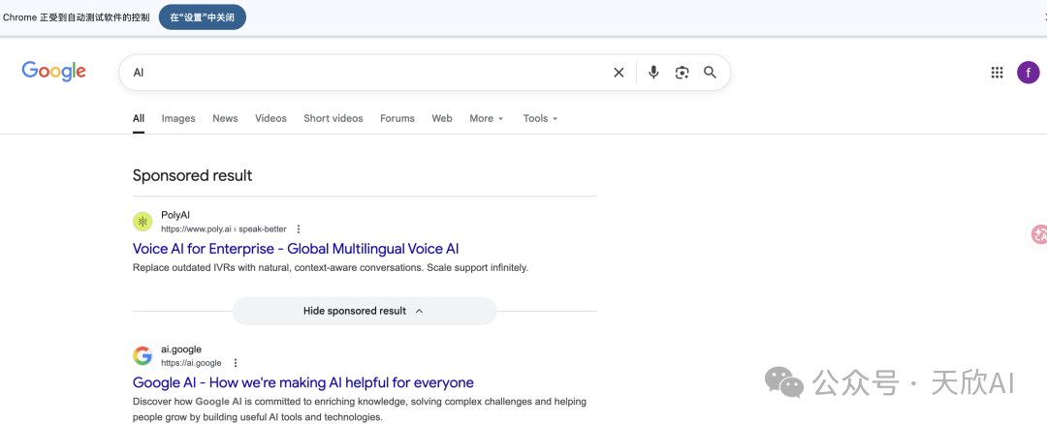
Task: Open Voice AI for Enterprise link
Action: click(296, 249)
